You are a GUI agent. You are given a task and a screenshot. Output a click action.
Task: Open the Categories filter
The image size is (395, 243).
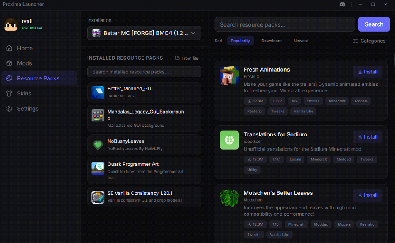(x=369, y=41)
